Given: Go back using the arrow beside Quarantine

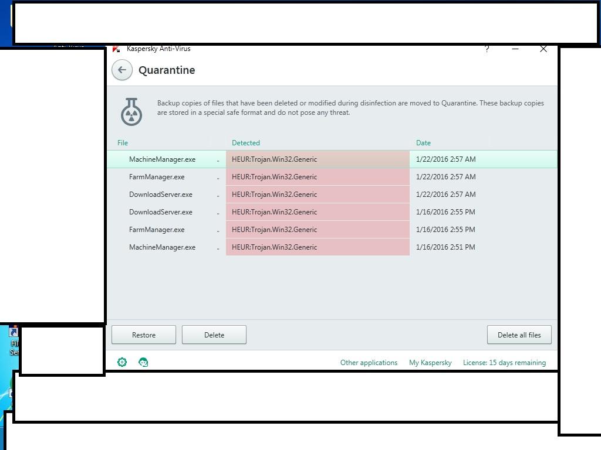Looking at the screenshot, I should point(122,70).
